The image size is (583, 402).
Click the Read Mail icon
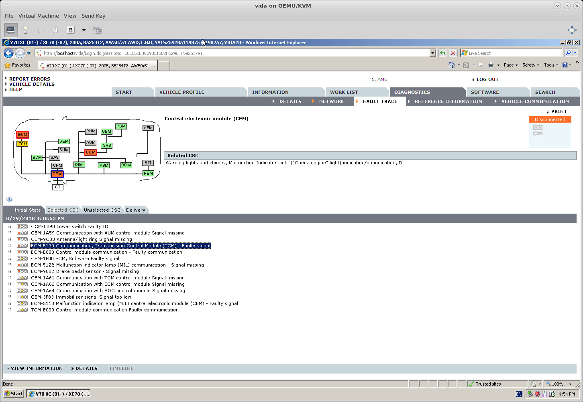(481, 65)
